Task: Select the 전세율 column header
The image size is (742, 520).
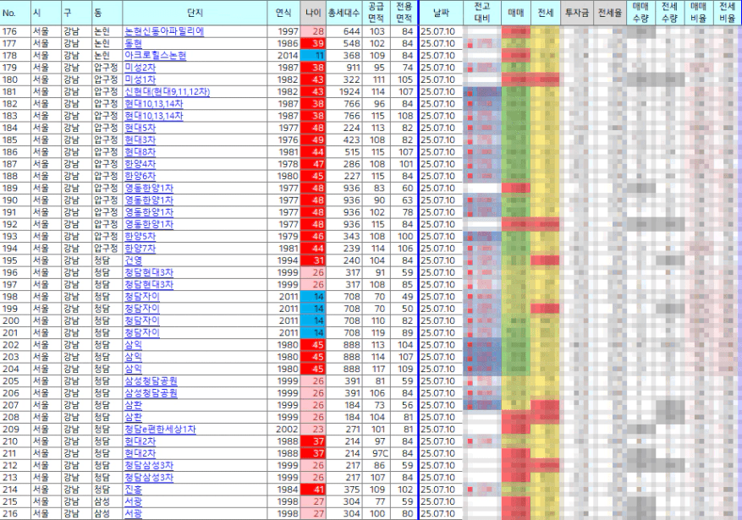Action: [610, 13]
